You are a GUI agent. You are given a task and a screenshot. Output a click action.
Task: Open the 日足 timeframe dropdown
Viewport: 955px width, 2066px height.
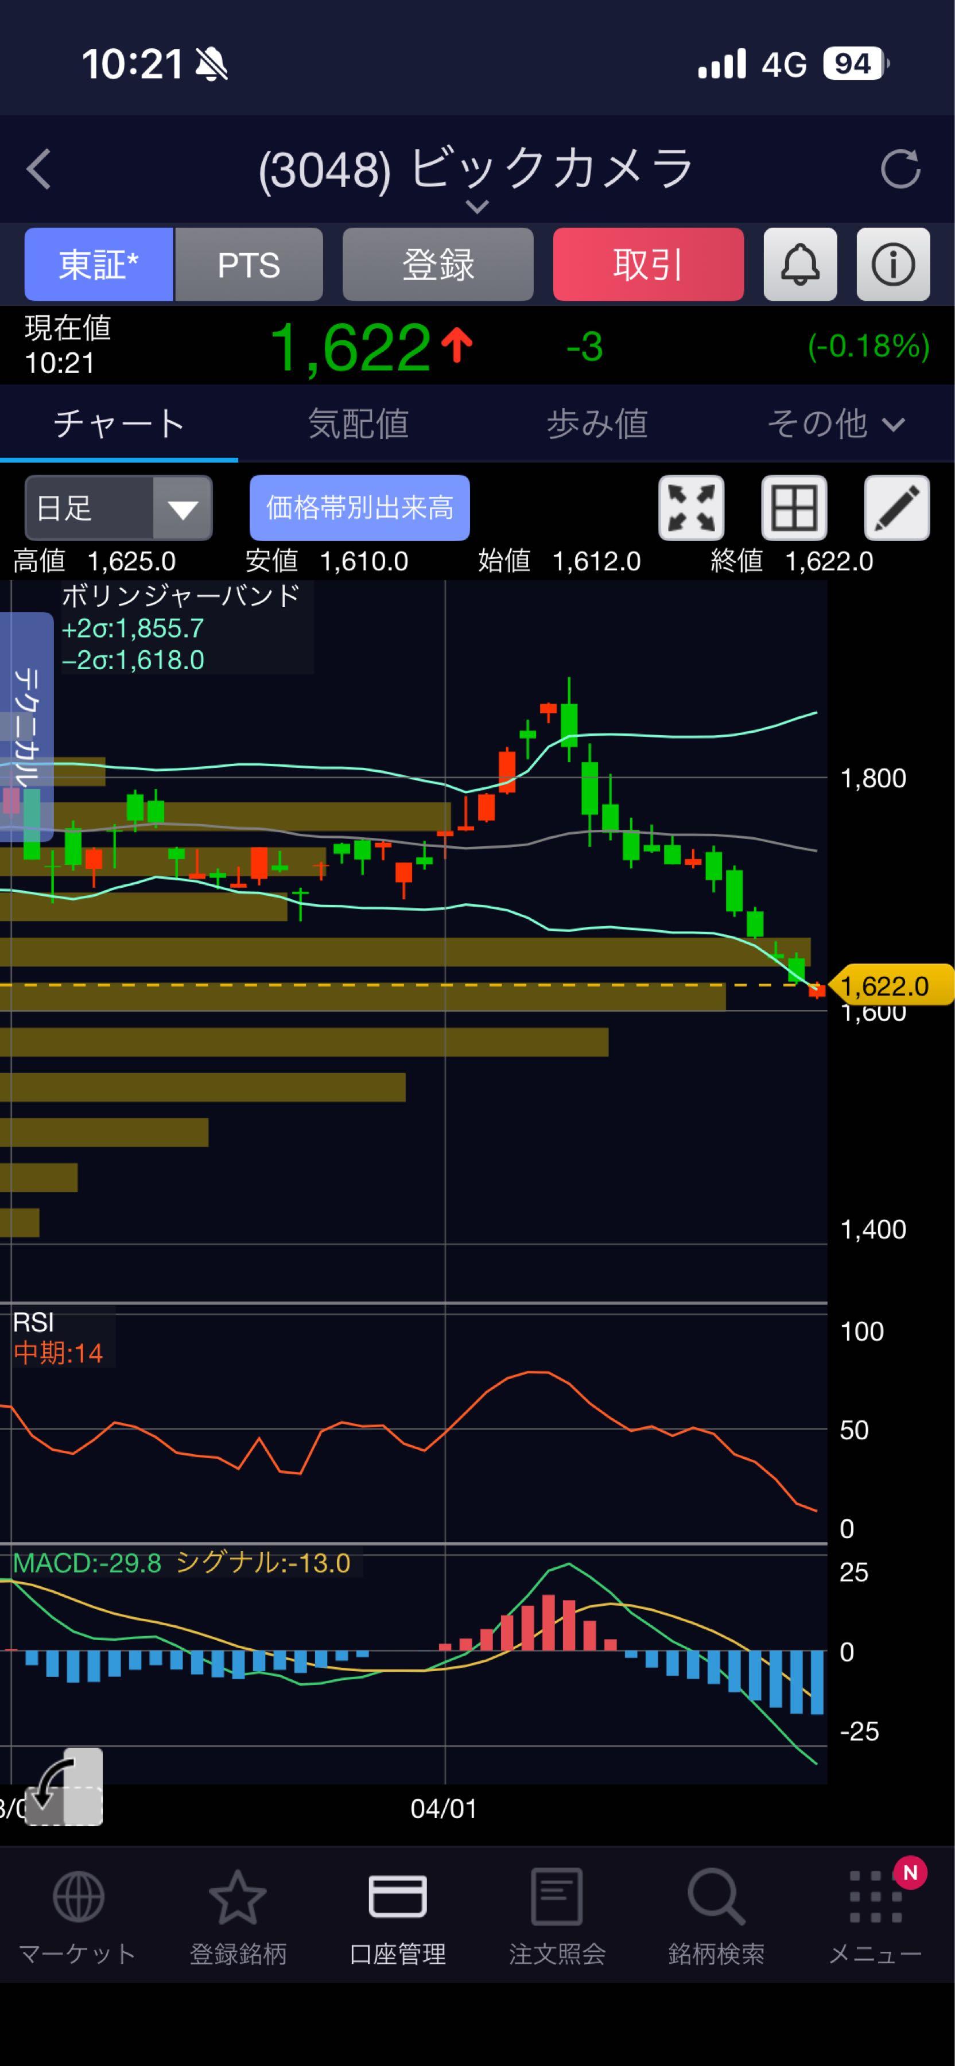click(x=119, y=508)
